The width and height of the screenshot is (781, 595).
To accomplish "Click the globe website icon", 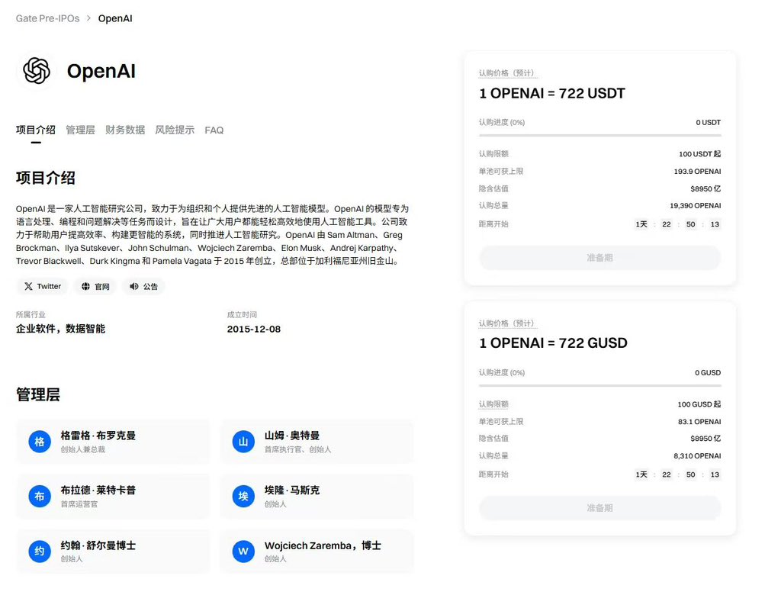I will [x=85, y=286].
